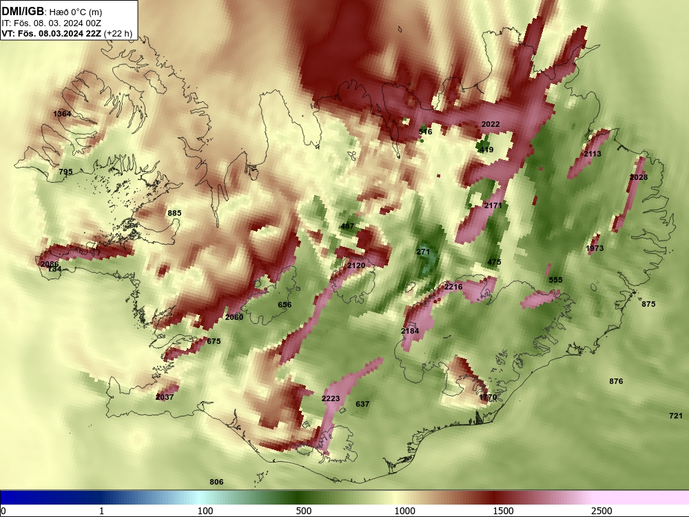Click the 2037 value label
689x517 pixels.
click(165, 396)
